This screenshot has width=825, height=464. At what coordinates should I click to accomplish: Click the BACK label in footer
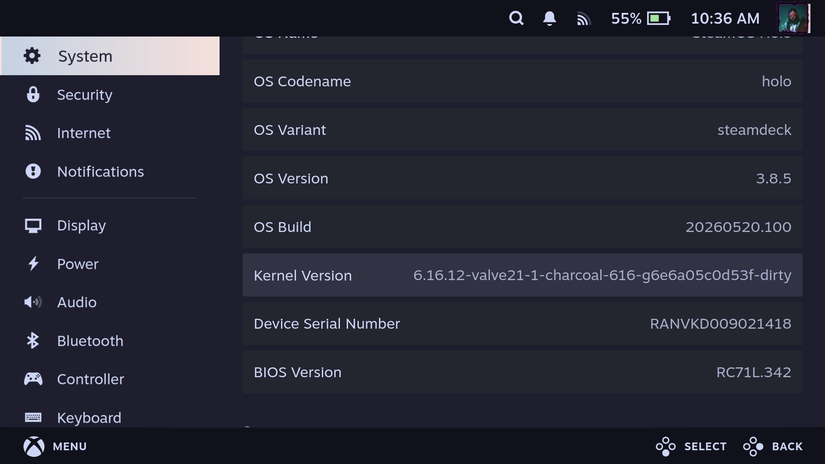coord(787,446)
